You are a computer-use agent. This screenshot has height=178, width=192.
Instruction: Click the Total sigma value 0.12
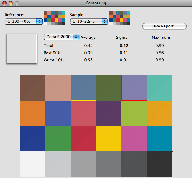coord(124,46)
